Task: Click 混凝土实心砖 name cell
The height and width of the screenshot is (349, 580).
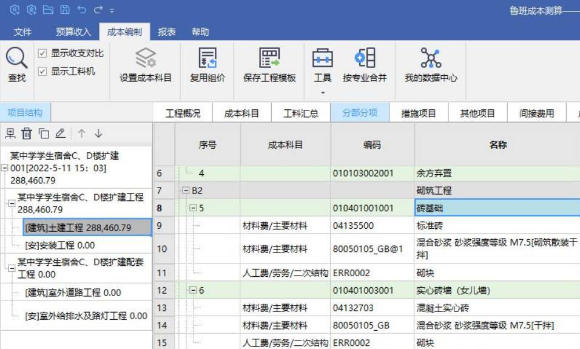Action: [497, 308]
